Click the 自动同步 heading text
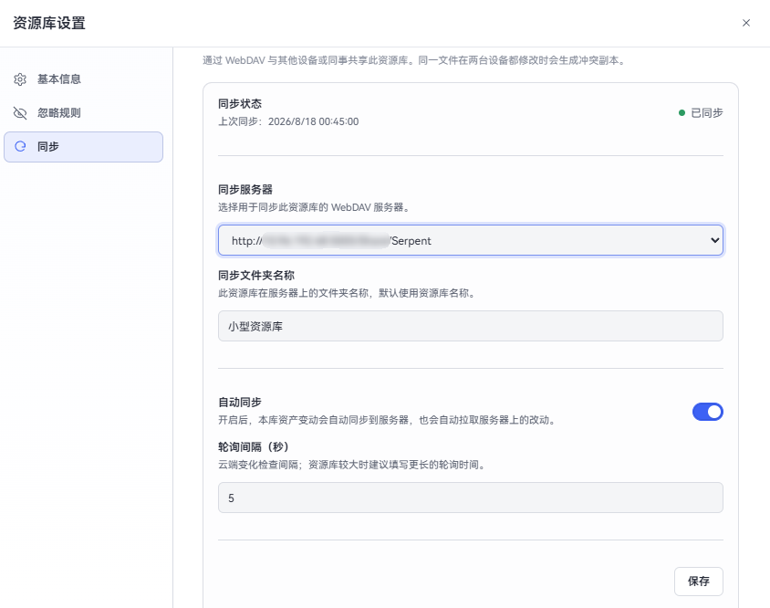Viewport: 770px width, 608px height. click(x=240, y=402)
